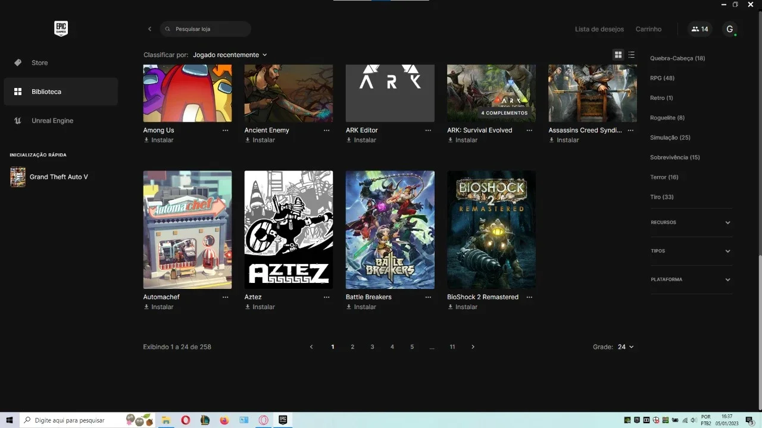This screenshot has width=762, height=428.
Task: Go to previous page of library
Action: (x=311, y=347)
